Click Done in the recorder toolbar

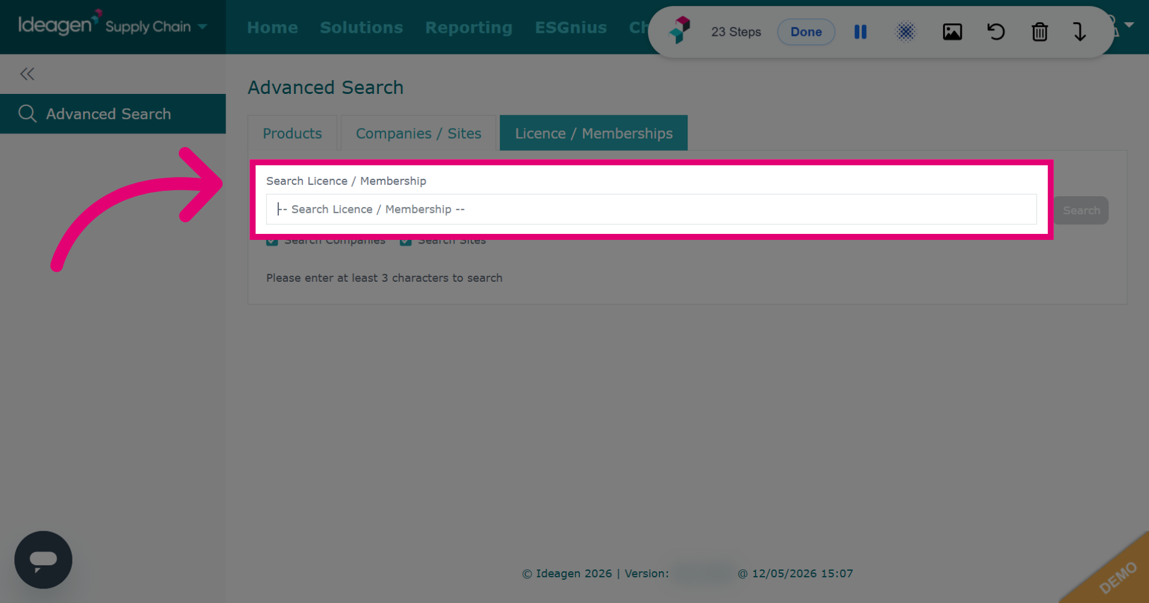point(806,32)
